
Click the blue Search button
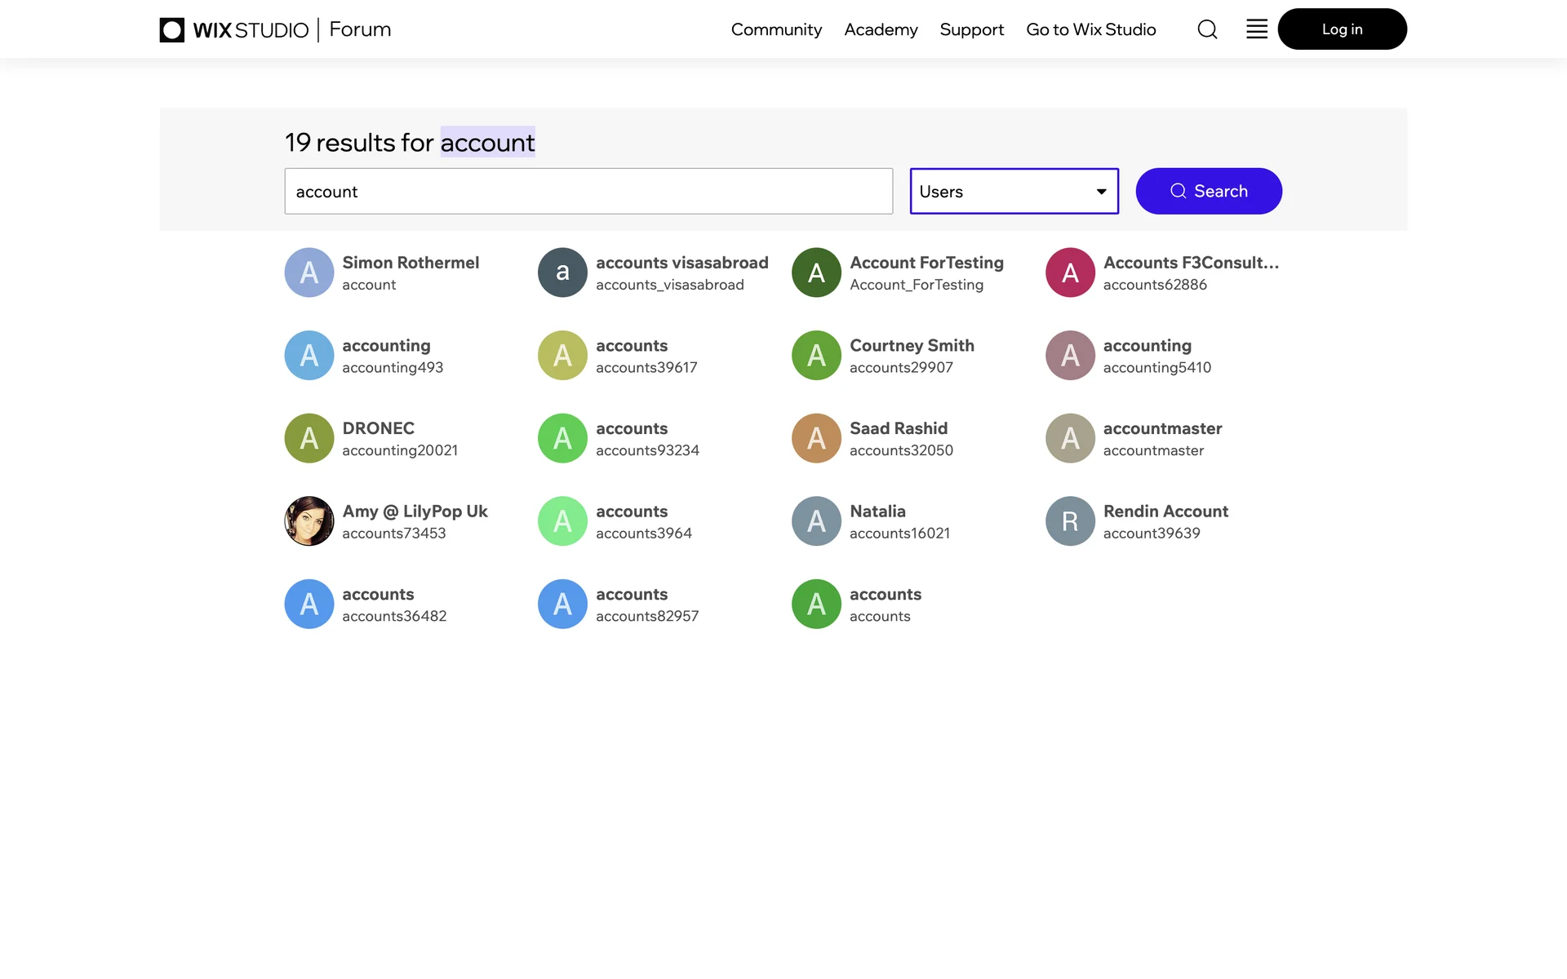coord(1208,192)
